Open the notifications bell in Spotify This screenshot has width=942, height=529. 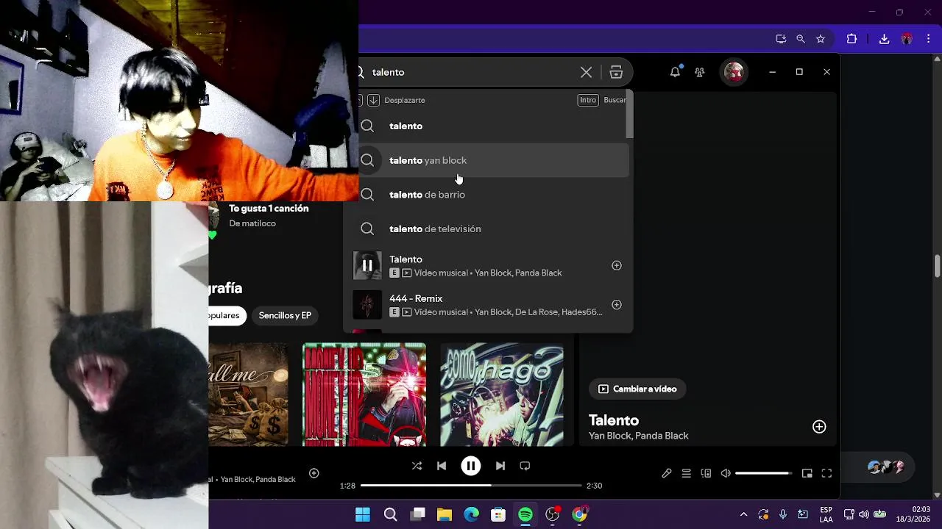coord(675,72)
